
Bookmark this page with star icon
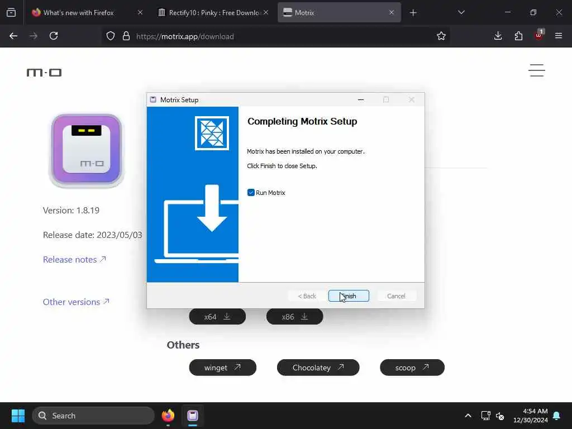(x=441, y=36)
